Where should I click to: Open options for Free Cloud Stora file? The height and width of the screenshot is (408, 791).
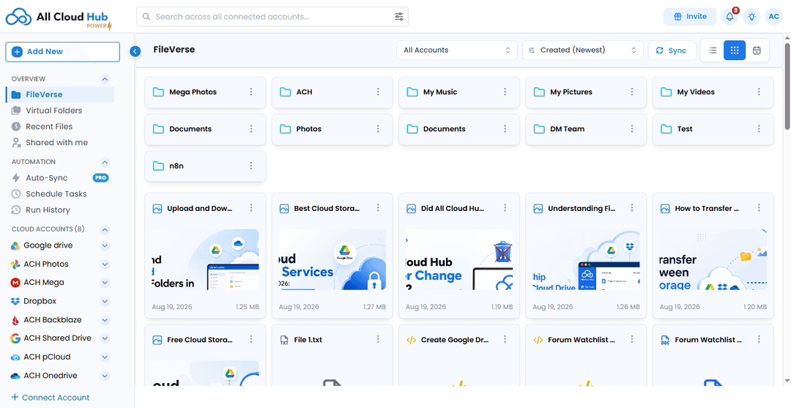point(250,339)
